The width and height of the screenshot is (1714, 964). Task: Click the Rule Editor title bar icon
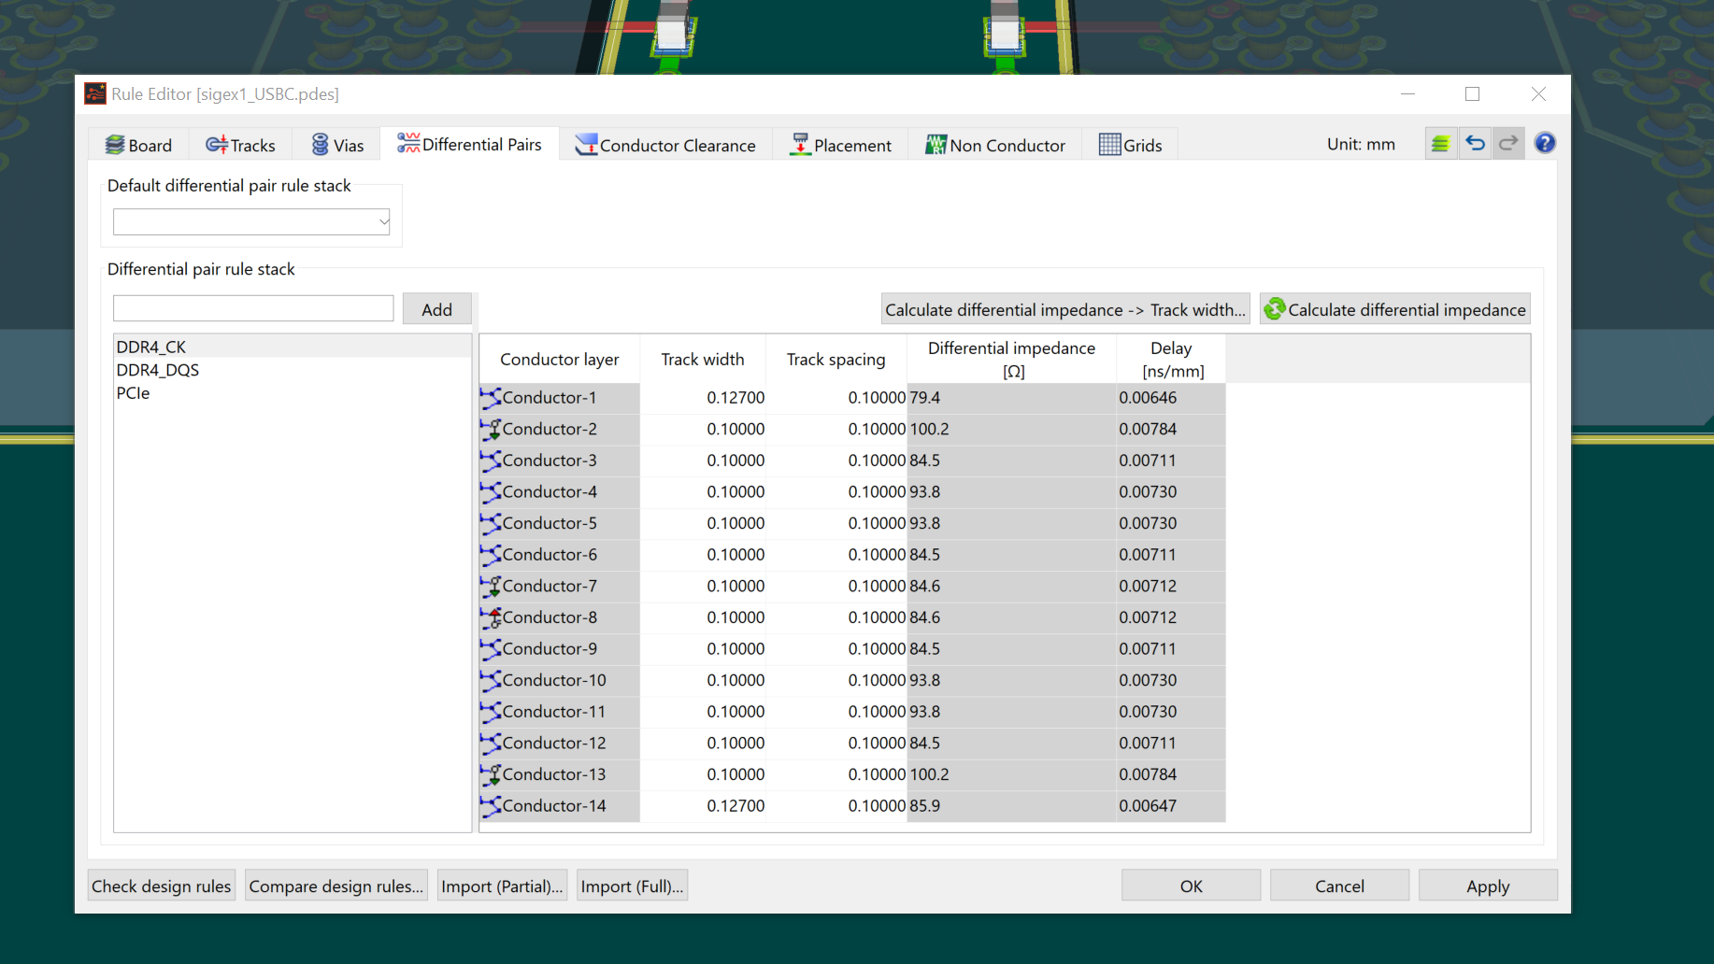[95, 93]
